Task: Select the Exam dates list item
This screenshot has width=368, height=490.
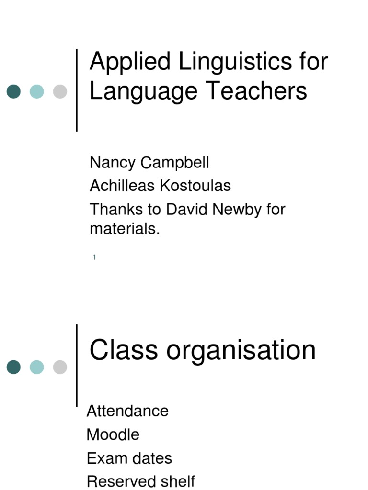Action: pos(129,458)
